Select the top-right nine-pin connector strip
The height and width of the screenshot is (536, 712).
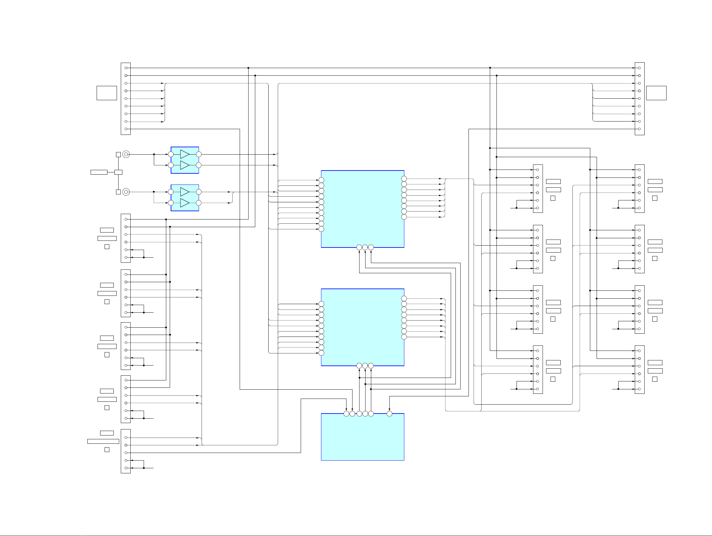pos(640,99)
